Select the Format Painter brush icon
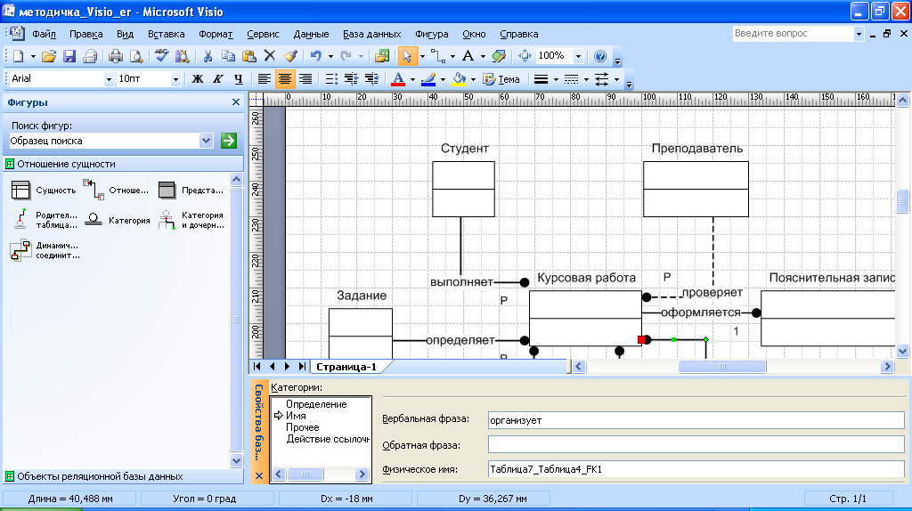This screenshot has width=912, height=511. 290,56
